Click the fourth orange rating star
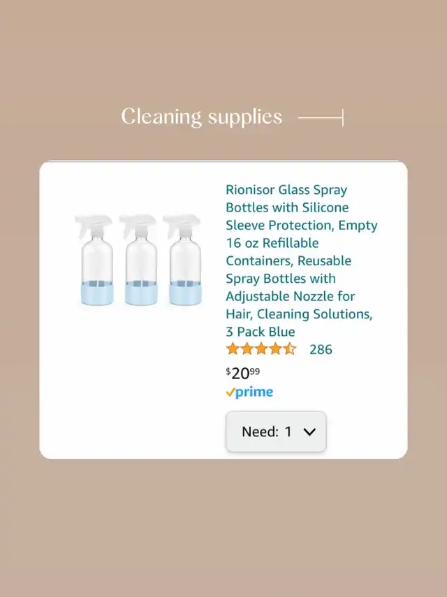The width and height of the screenshot is (447, 597). pyautogui.click(x=275, y=348)
